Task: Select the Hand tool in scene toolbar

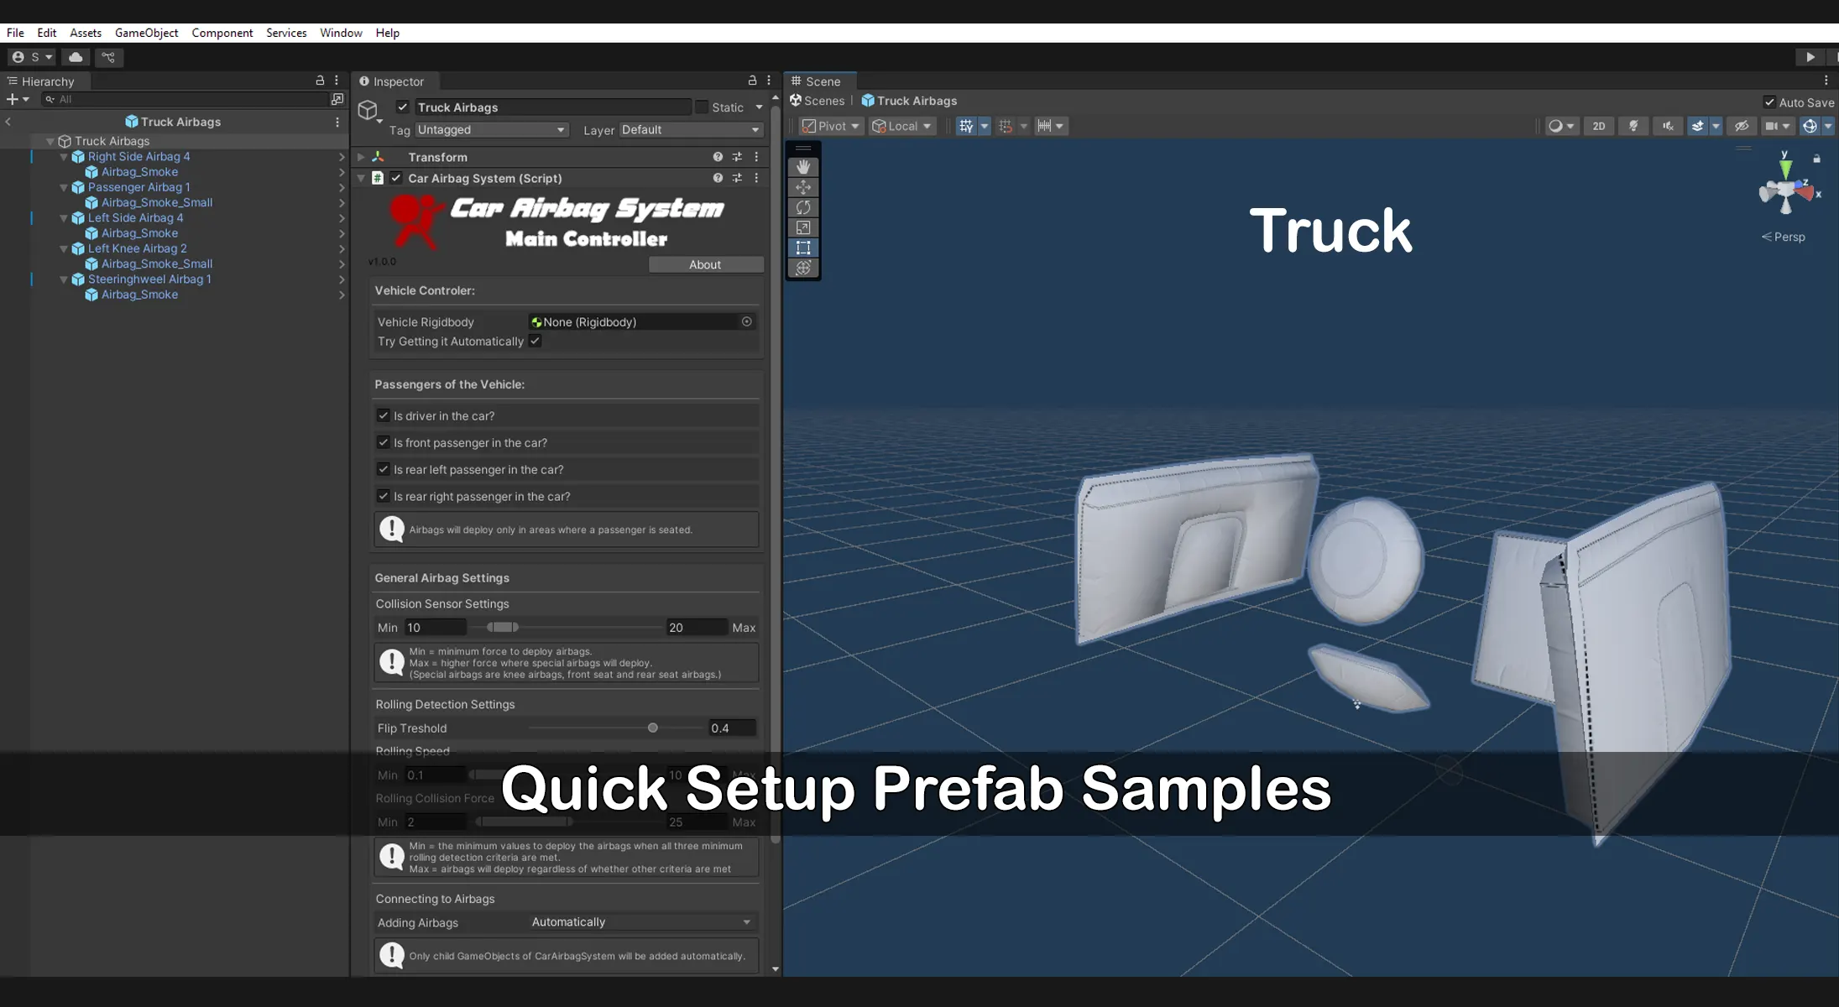Action: tap(803, 167)
